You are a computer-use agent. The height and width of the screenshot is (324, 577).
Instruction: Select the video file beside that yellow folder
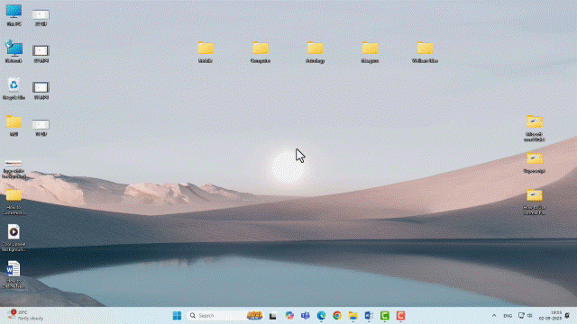point(41,127)
